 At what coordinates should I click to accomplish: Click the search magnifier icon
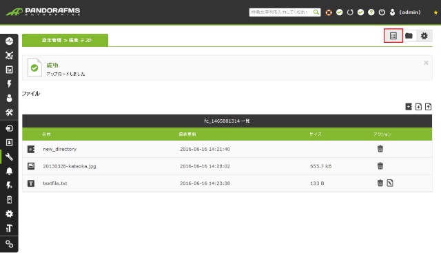click(316, 12)
